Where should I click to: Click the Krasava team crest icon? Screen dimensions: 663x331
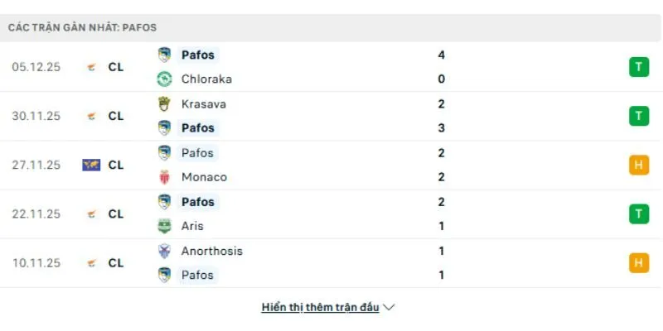(164, 104)
